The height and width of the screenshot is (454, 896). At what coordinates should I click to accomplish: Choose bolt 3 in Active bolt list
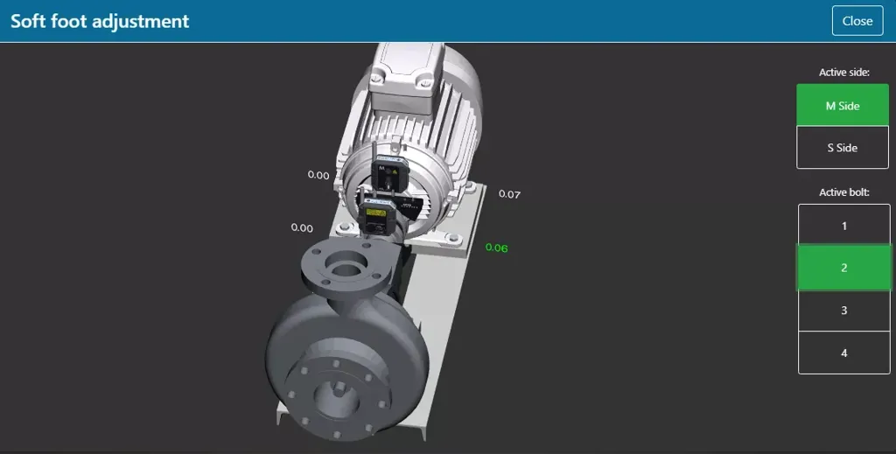pyautogui.click(x=843, y=311)
